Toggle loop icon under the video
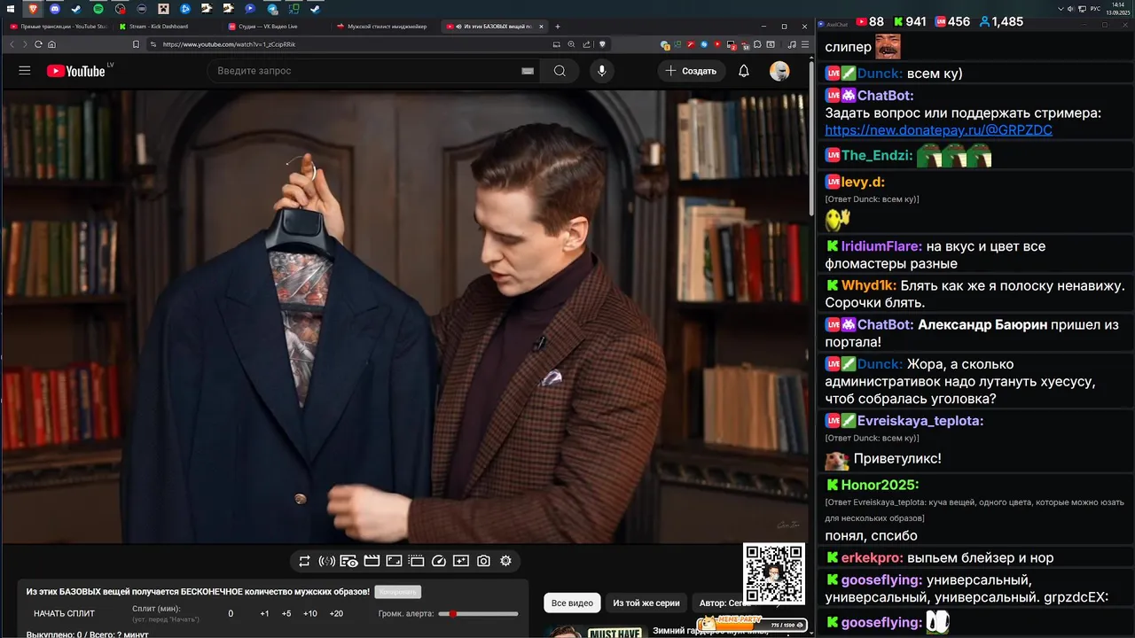The height and width of the screenshot is (638, 1135). pyautogui.click(x=304, y=561)
